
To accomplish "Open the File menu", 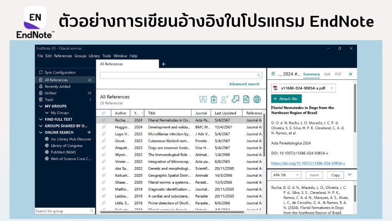I will tap(40, 56).
